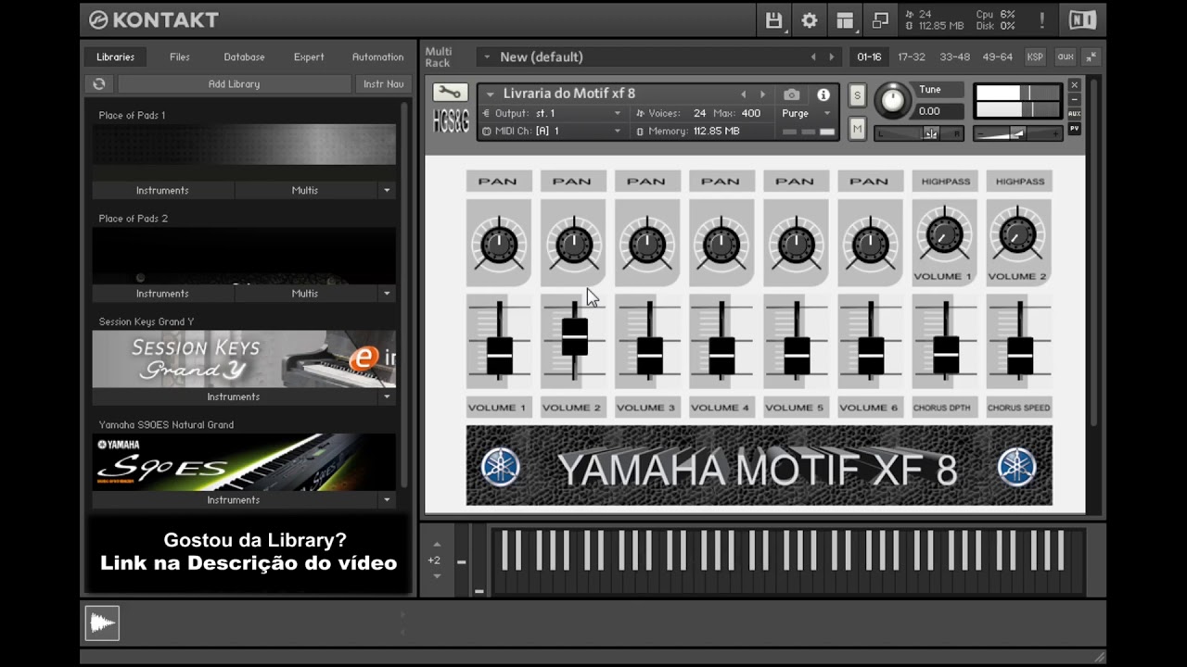This screenshot has width=1187, height=667.
Task: Open instrument name dropdown arrow
Action: point(491,94)
